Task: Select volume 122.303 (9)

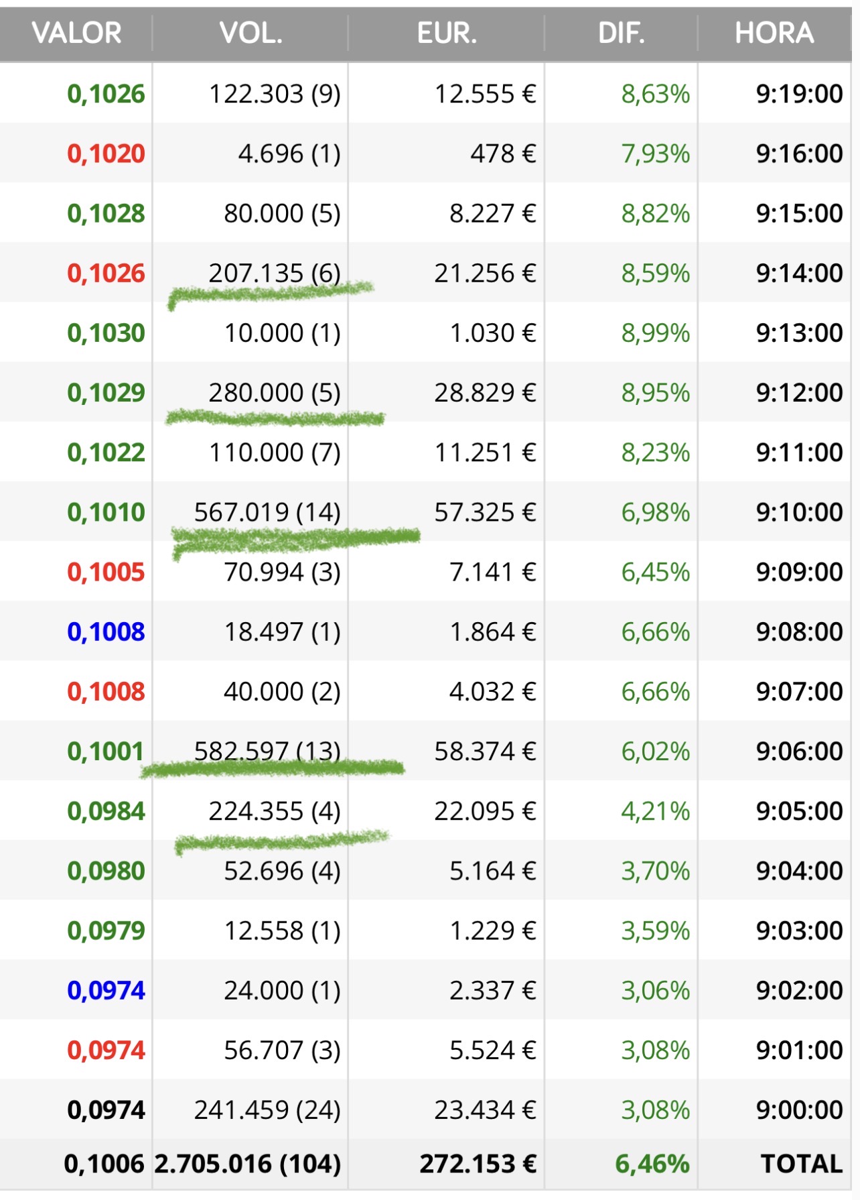Action: pos(275,94)
